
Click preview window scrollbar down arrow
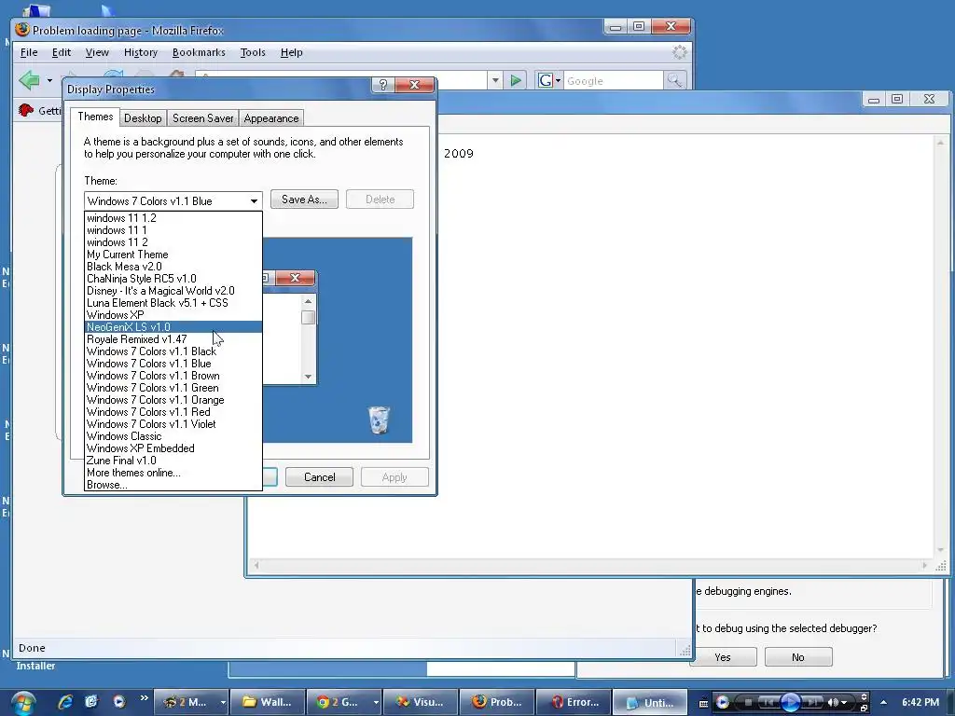[308, 377]
